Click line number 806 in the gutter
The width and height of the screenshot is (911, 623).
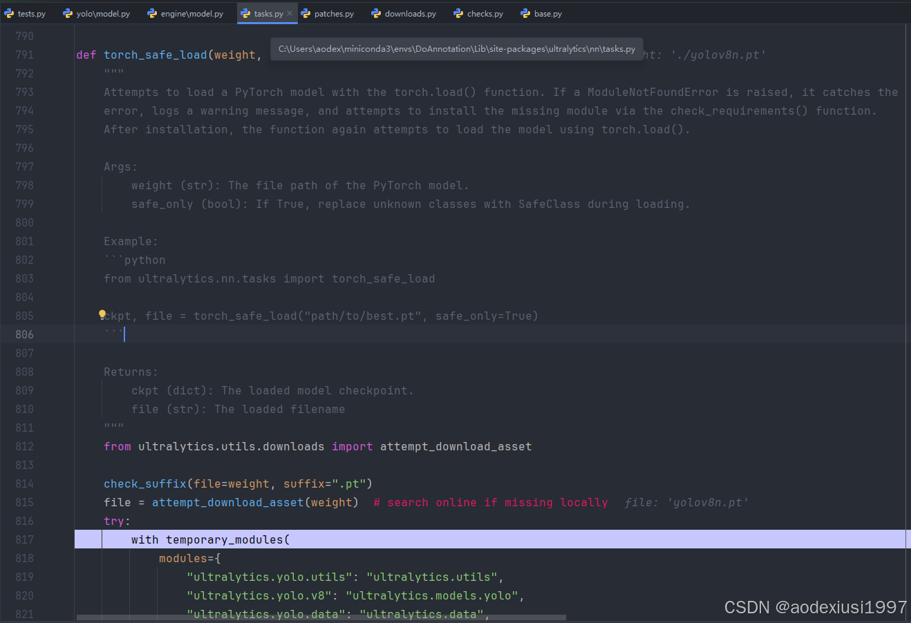click(x=24, y=334)
